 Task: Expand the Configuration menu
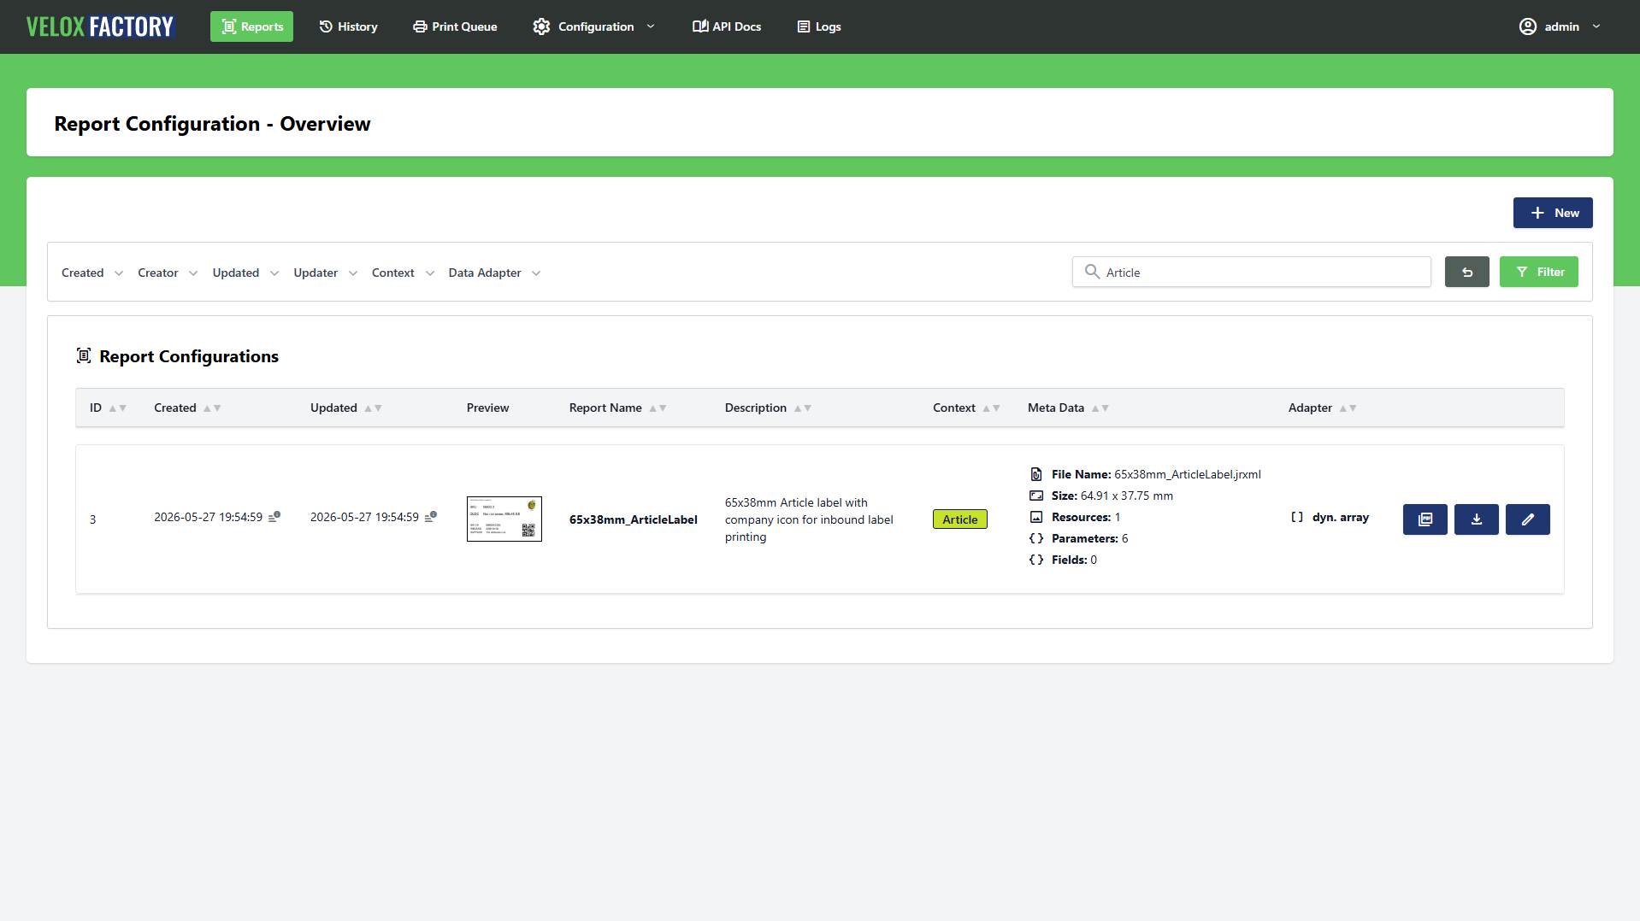coord(594,26)
